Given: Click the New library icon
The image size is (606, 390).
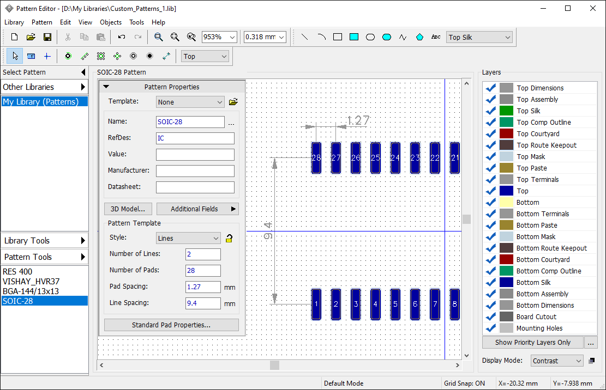Looking at the screenshot, I should tap(14, 37).
